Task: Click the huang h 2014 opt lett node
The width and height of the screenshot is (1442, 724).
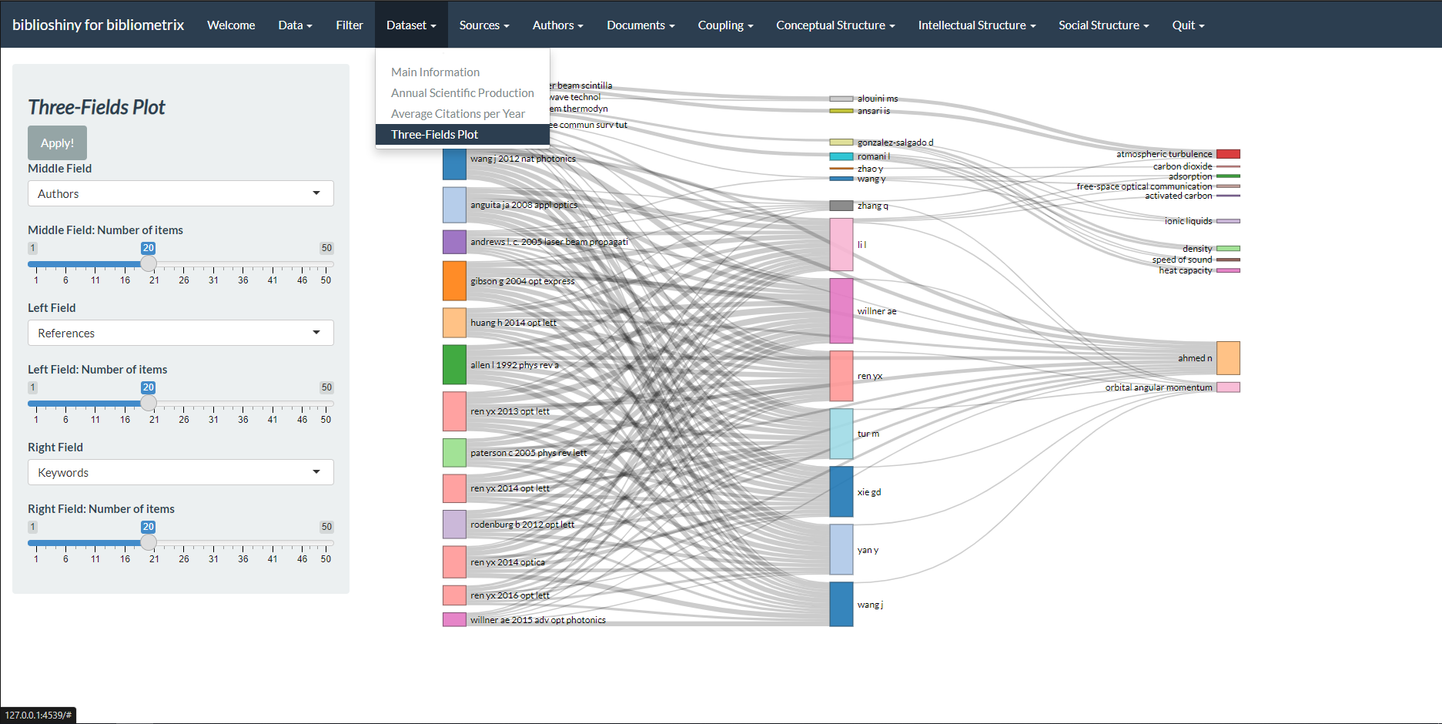Action: (x=454, y=323)
